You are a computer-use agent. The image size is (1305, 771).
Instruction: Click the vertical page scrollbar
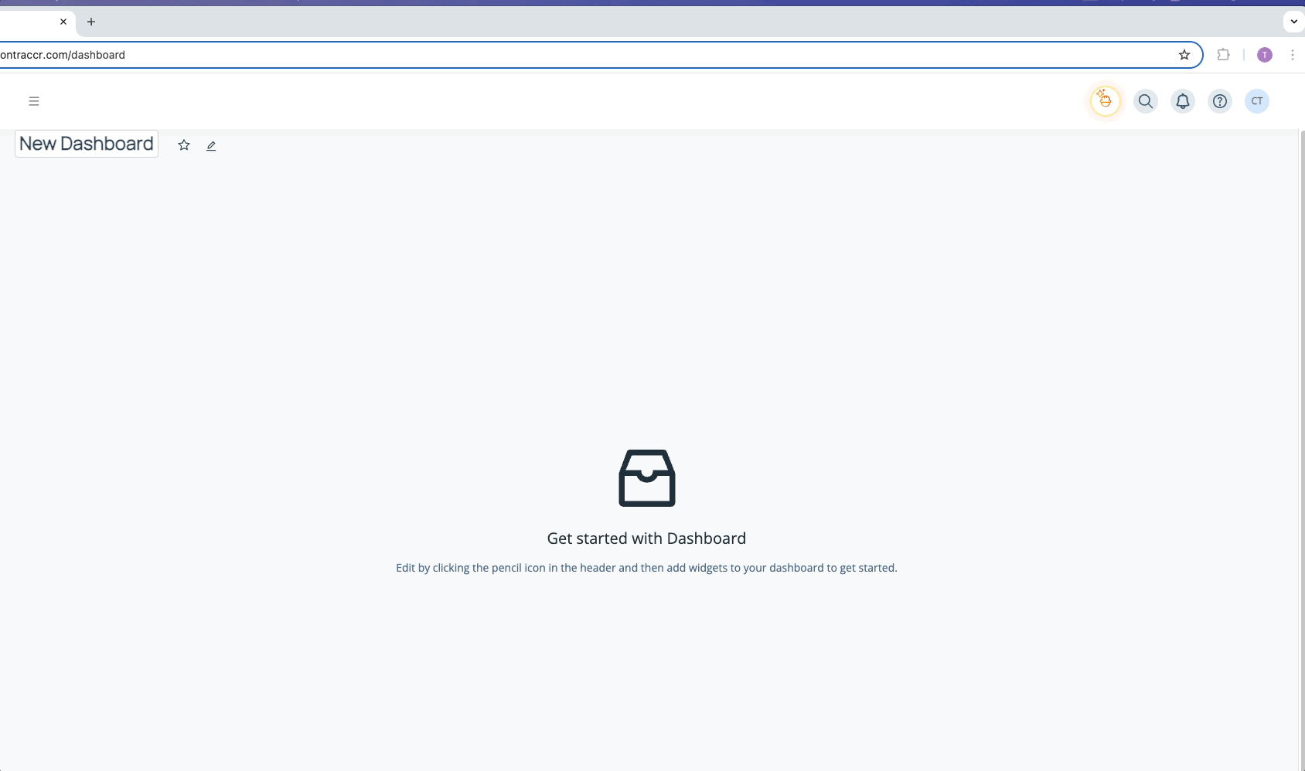1302,450
